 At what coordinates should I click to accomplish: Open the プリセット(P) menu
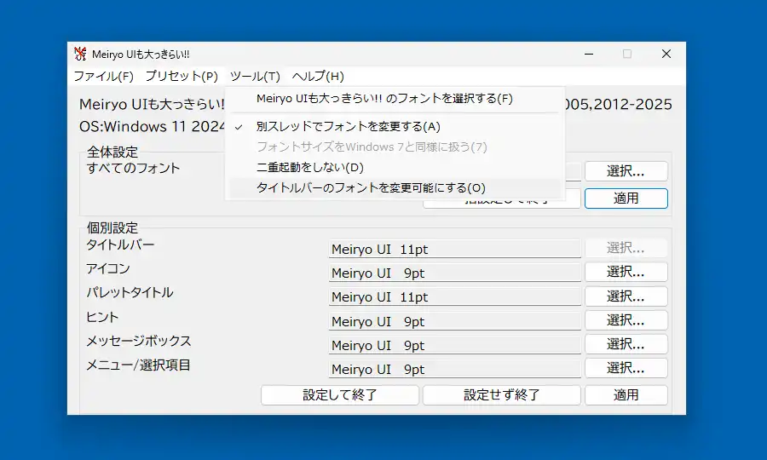[x=182, y=77]
